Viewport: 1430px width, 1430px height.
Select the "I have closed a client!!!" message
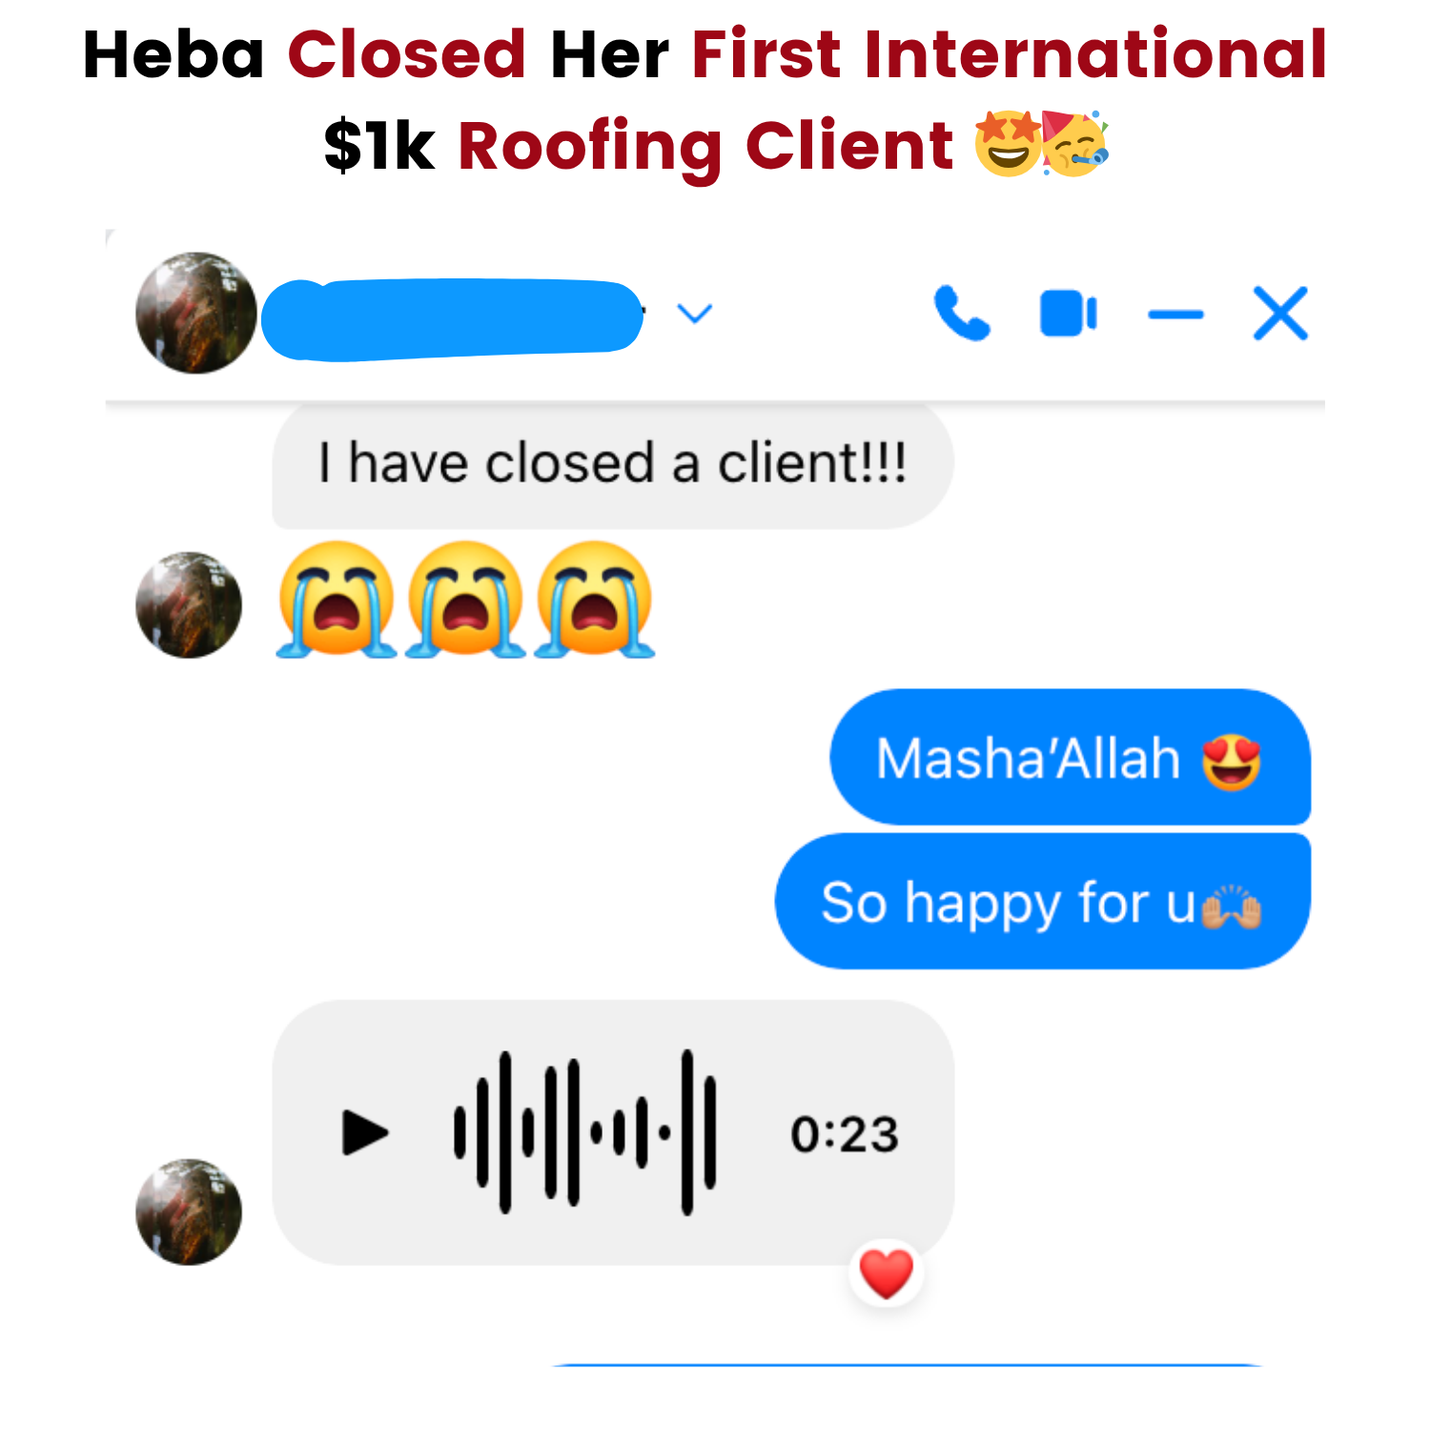point(613,464)
